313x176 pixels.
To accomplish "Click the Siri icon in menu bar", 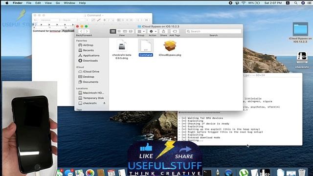I will click(x=303, y=3).
